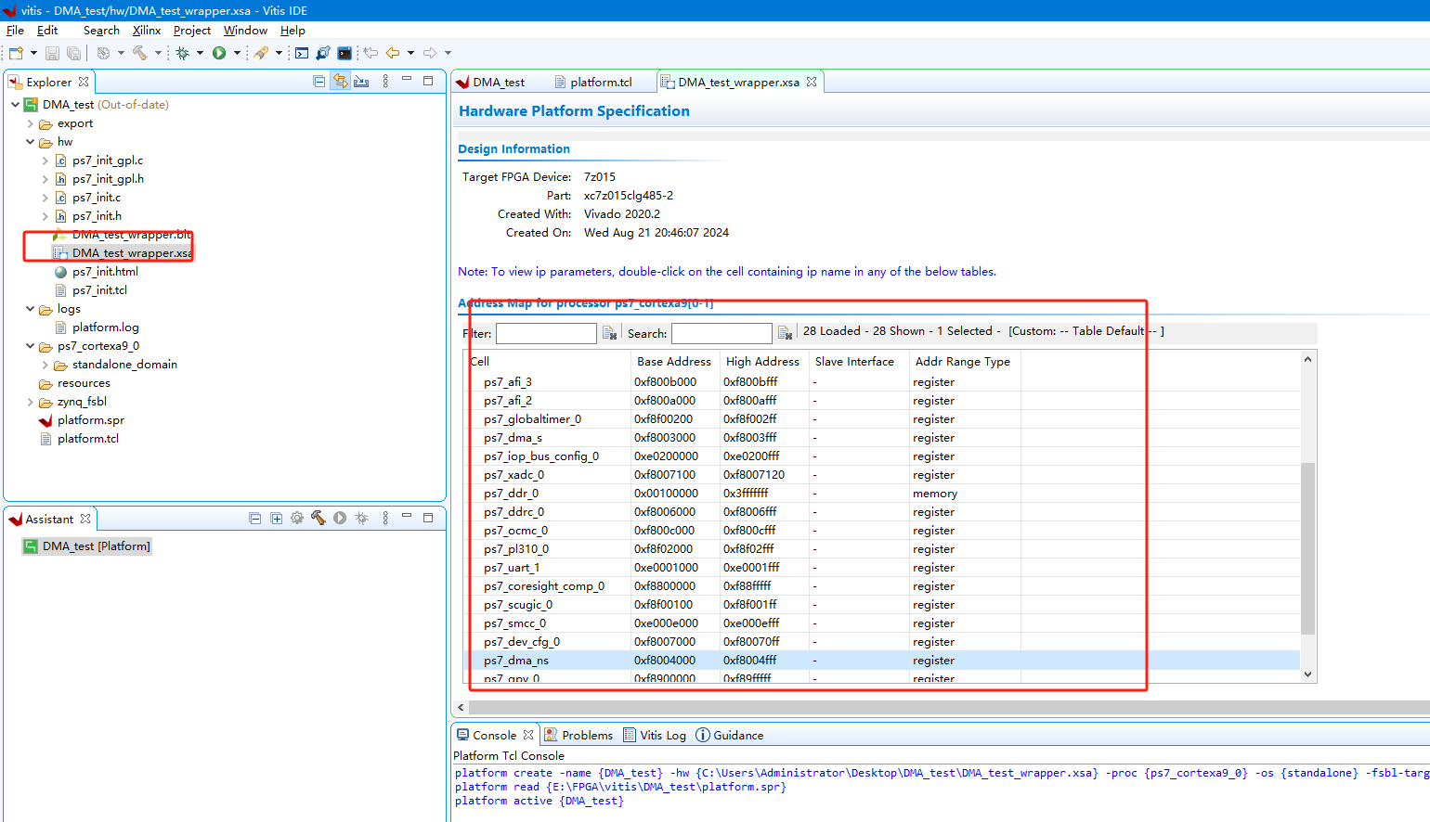Image resolution: width=1430 pixels, height=822 pixels.
Task: Expand the zynq_fsbl folder
Action: 30,402
